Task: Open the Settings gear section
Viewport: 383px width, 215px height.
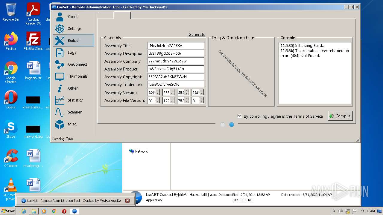Action: click(73, 29)
